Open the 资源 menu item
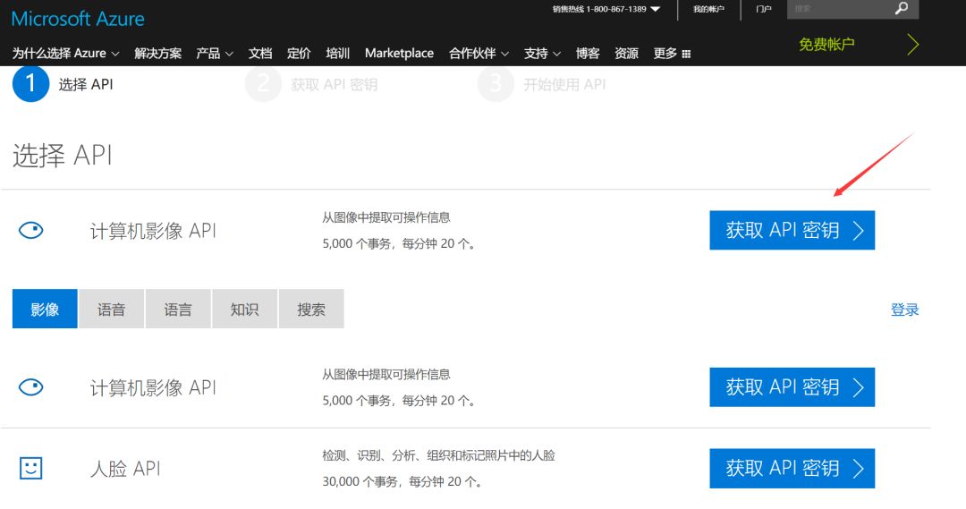The image size is (966, 509). click(x=626, y=53)
